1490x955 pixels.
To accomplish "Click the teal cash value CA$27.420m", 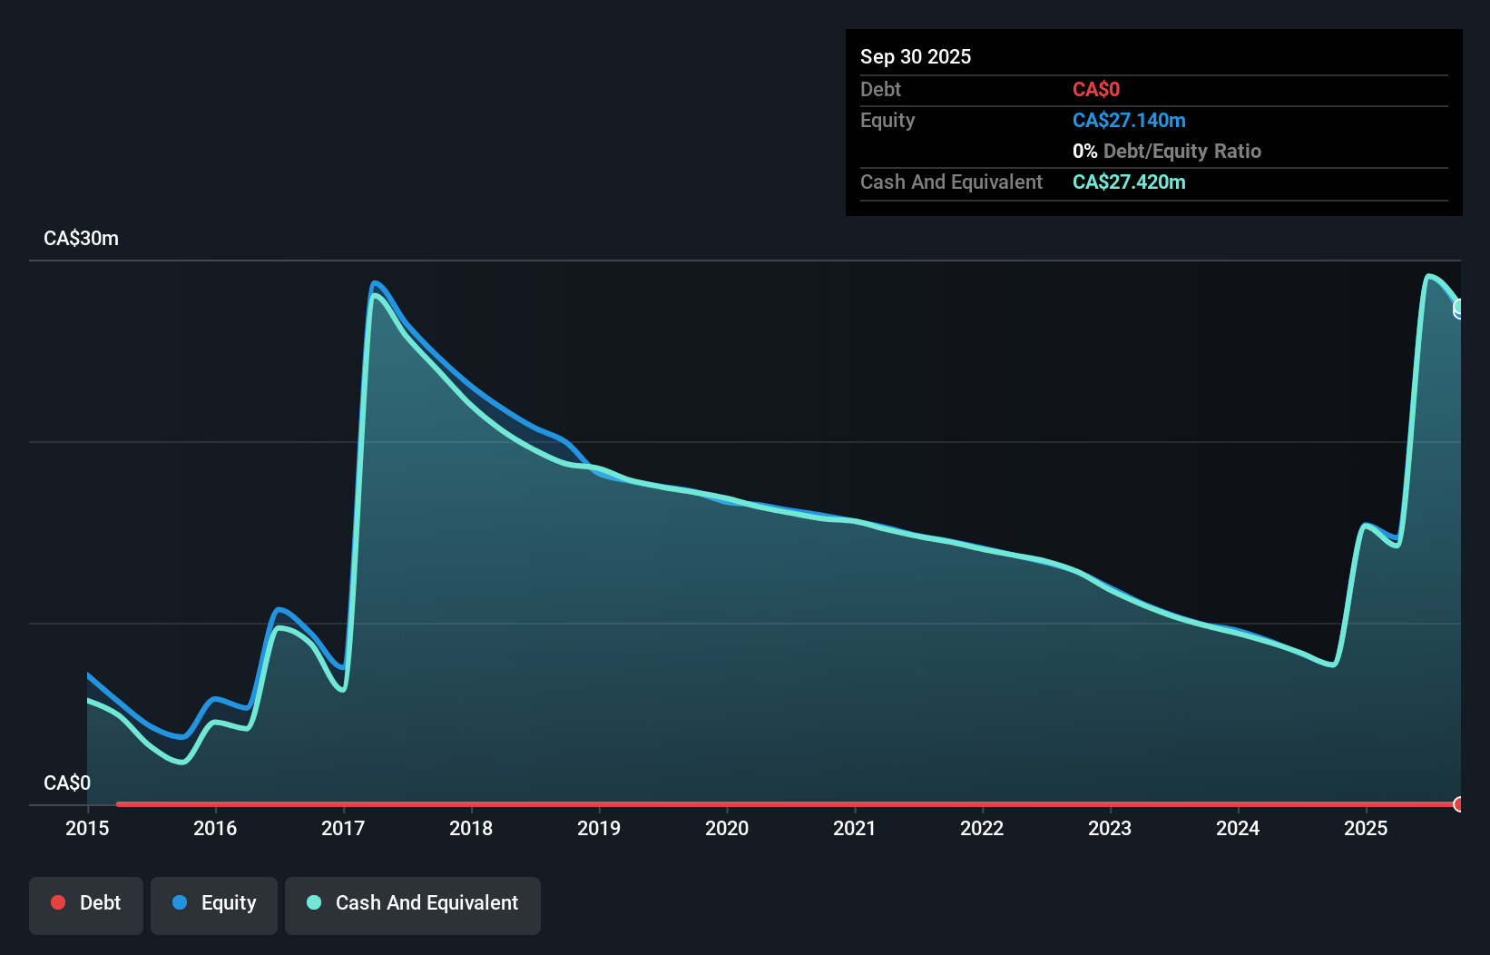I will tap(1129, 182).
